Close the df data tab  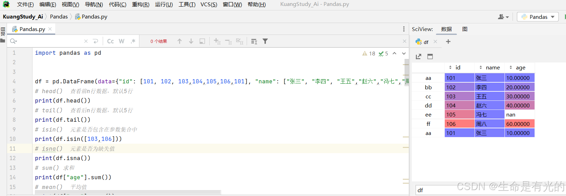click(435, 42)
